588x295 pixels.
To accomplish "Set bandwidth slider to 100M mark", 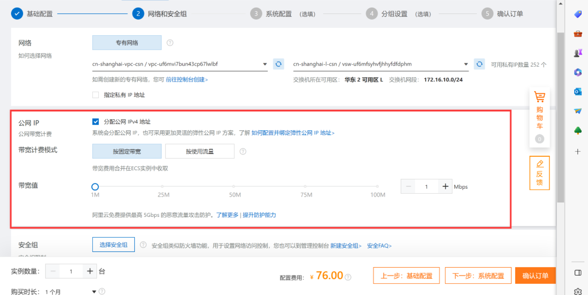I will [377, 186].
